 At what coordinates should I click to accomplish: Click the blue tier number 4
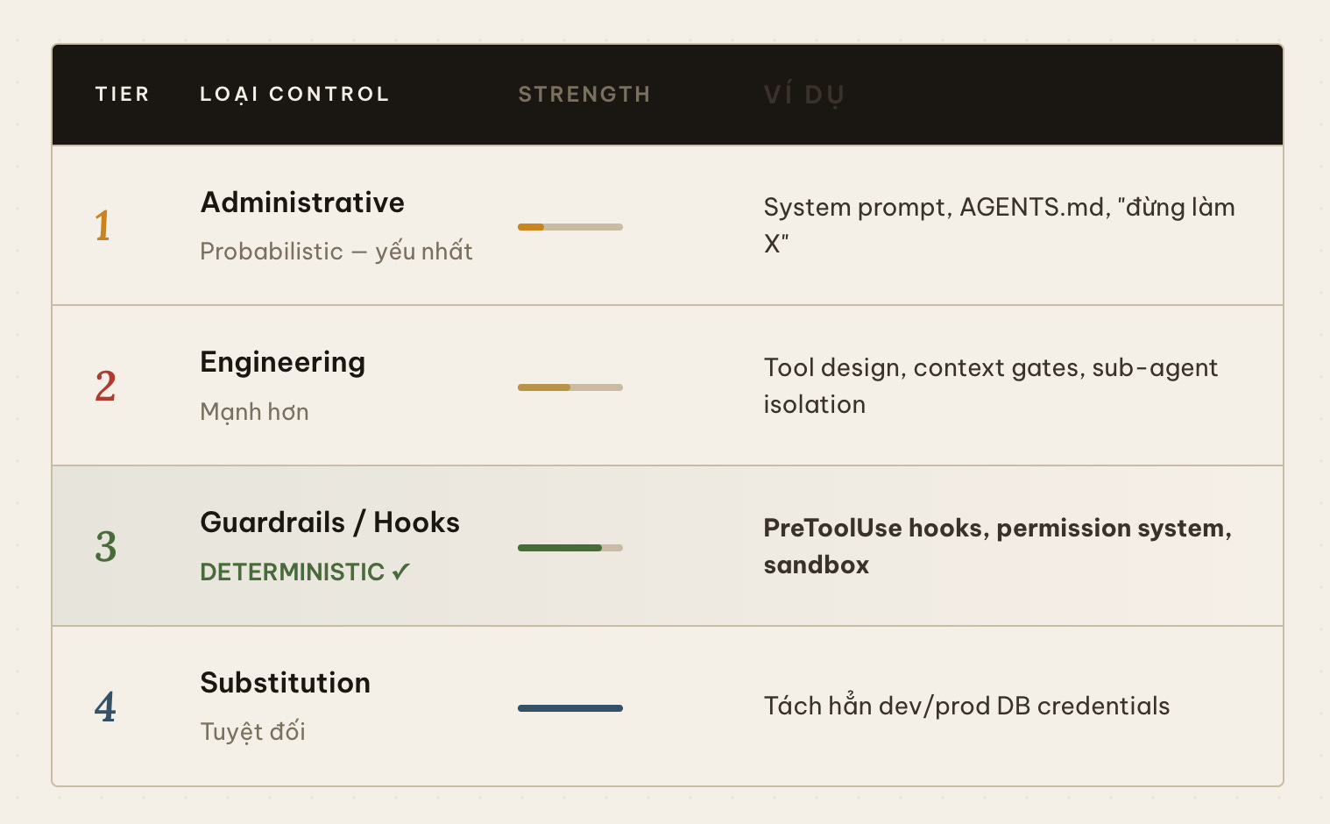(105, 707)
